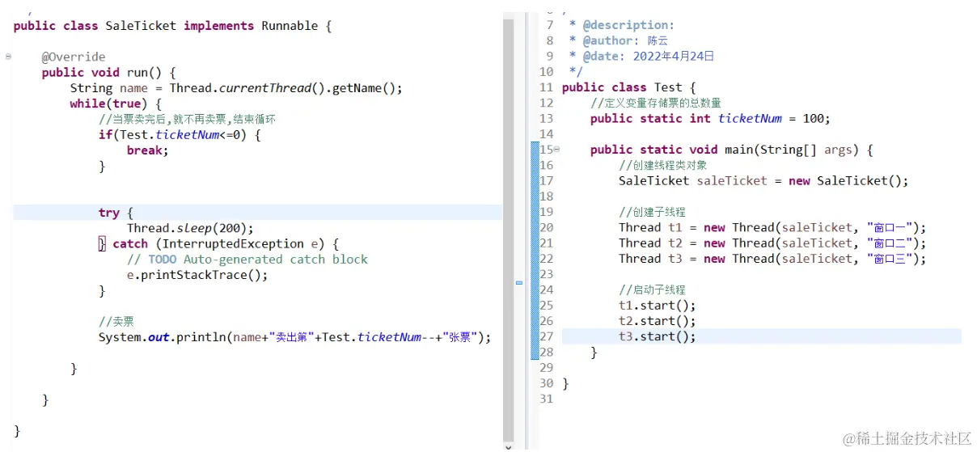Click the @author: 陈云 line

(619, 40)
